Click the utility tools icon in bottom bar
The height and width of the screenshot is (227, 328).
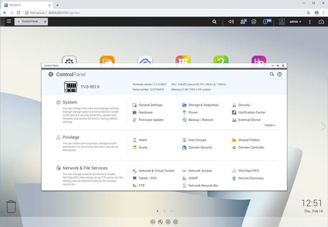coord(160,222)
